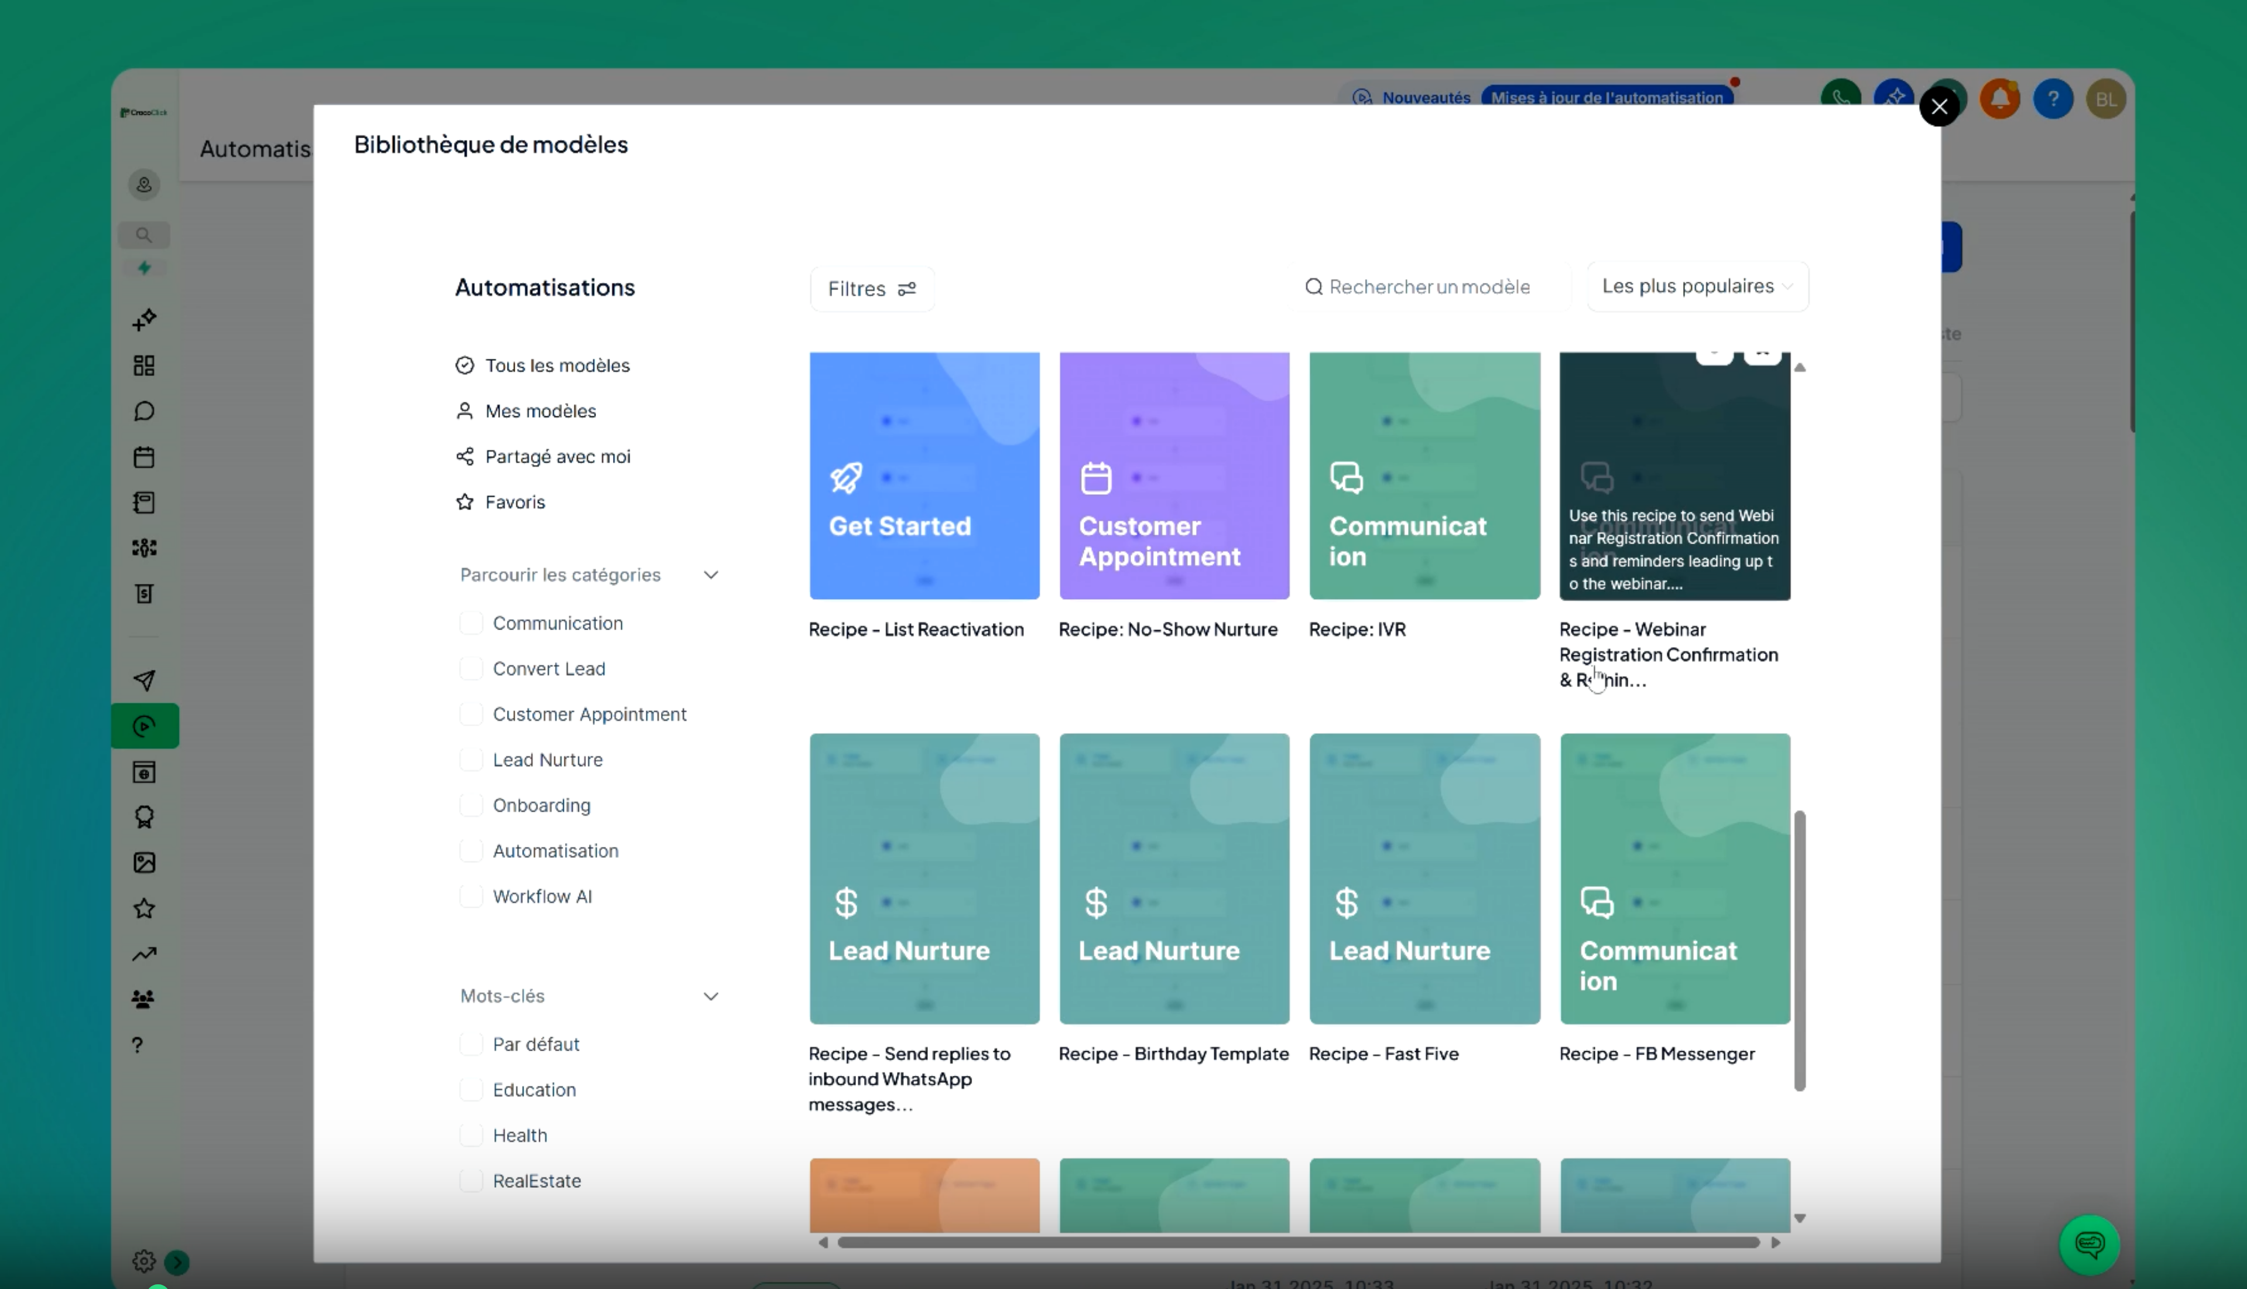The image size is (2247, 1289).
Task: Select Partagé avec moi in the list
Action: [x=543, y=457]
